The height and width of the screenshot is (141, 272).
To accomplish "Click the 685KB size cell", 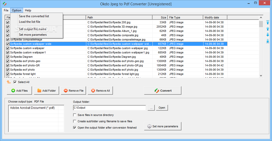I will 162,52.
